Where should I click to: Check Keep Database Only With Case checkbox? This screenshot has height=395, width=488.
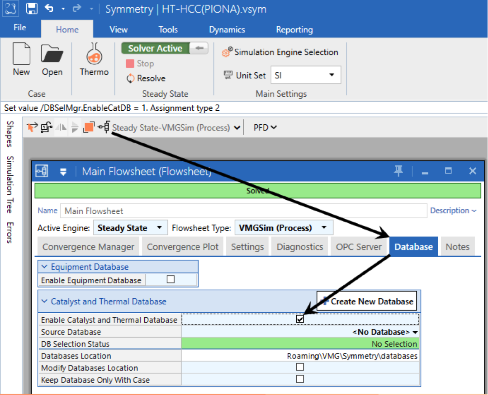[x=300, y=379]
